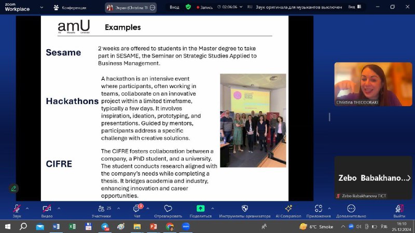Select Christina THEODORAKI video thumbnail

pos(373,84)
